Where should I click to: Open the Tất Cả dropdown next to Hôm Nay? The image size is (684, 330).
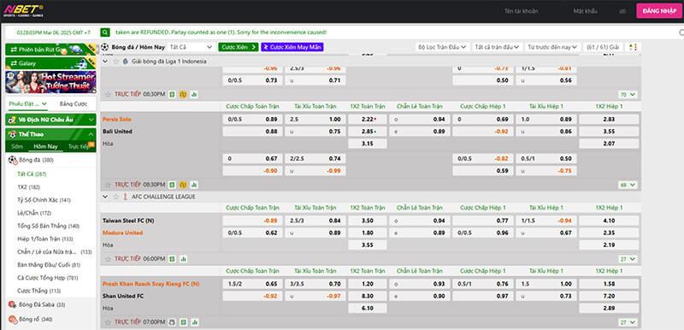pyautogui.click(x=191, y=47)
